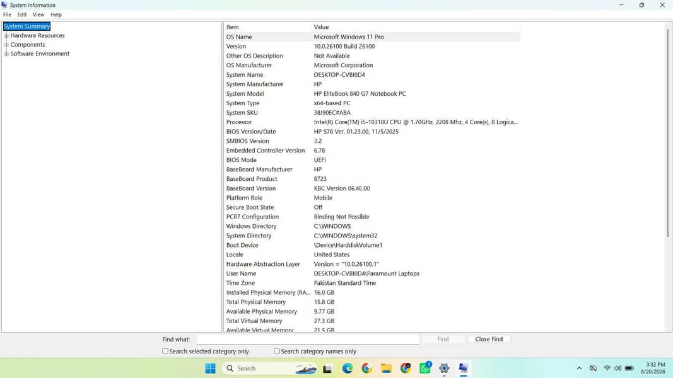This screenshot has width=673, height=378.
Task: Open File Explorer from the taskbar
Action: pos(386,368)
